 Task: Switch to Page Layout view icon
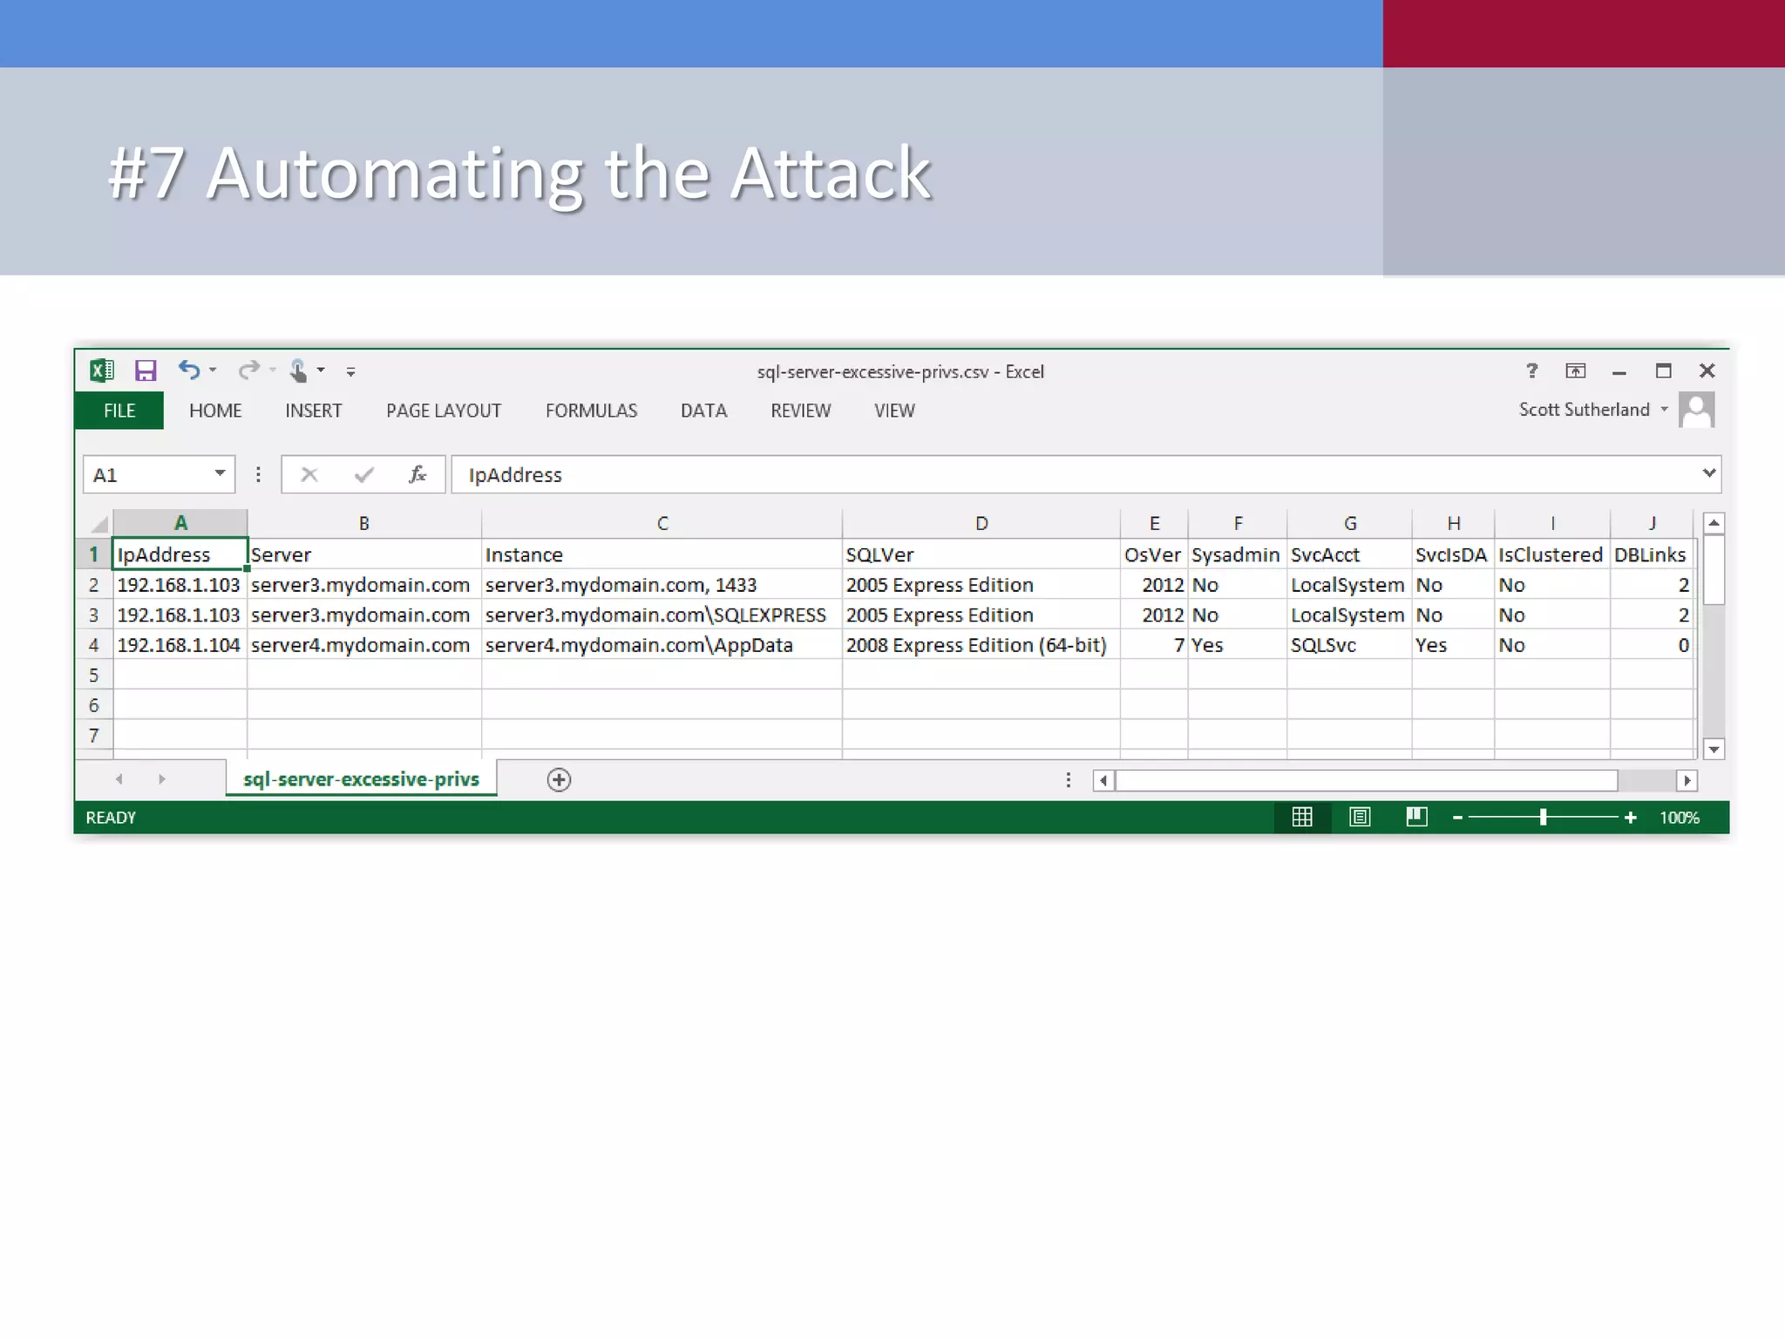[1360, 817]
